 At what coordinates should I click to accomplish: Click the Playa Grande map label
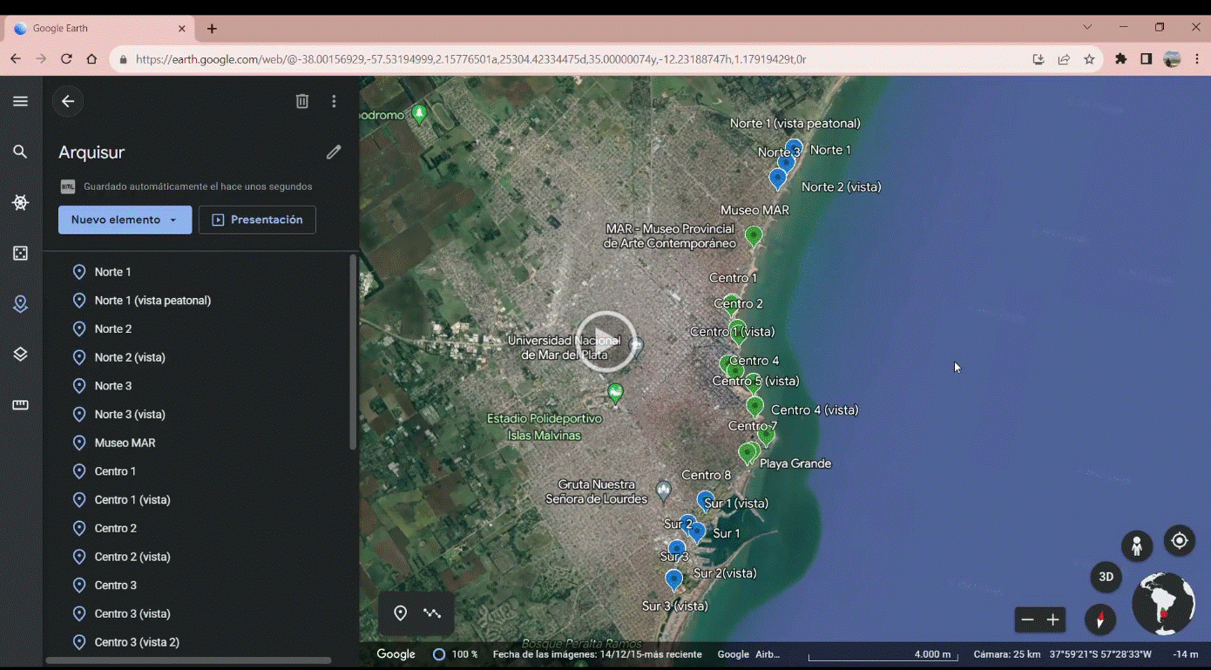pyautogui.click(x=795, y=464)
